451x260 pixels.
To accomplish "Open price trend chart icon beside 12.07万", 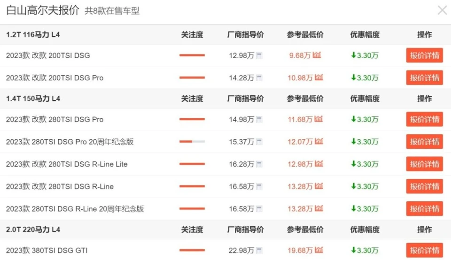I will pos(319,141).
